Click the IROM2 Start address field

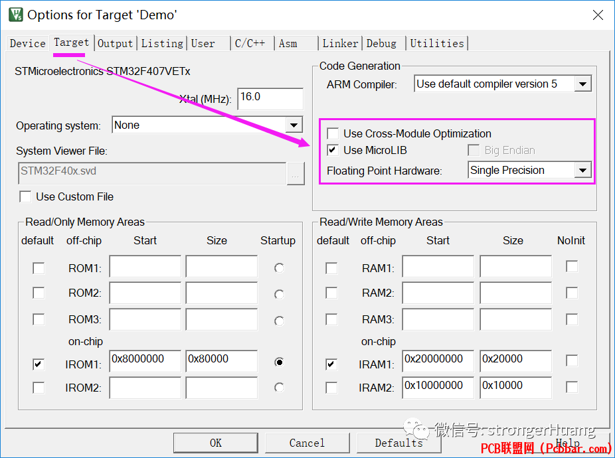point(145,388)
